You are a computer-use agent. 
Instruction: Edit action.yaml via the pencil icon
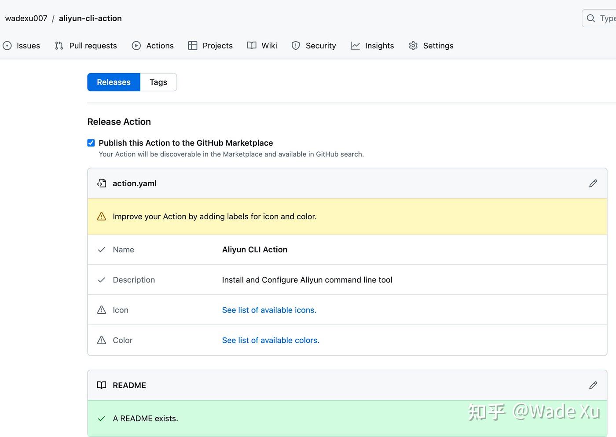pyautogui.click(x=593, y=183)
